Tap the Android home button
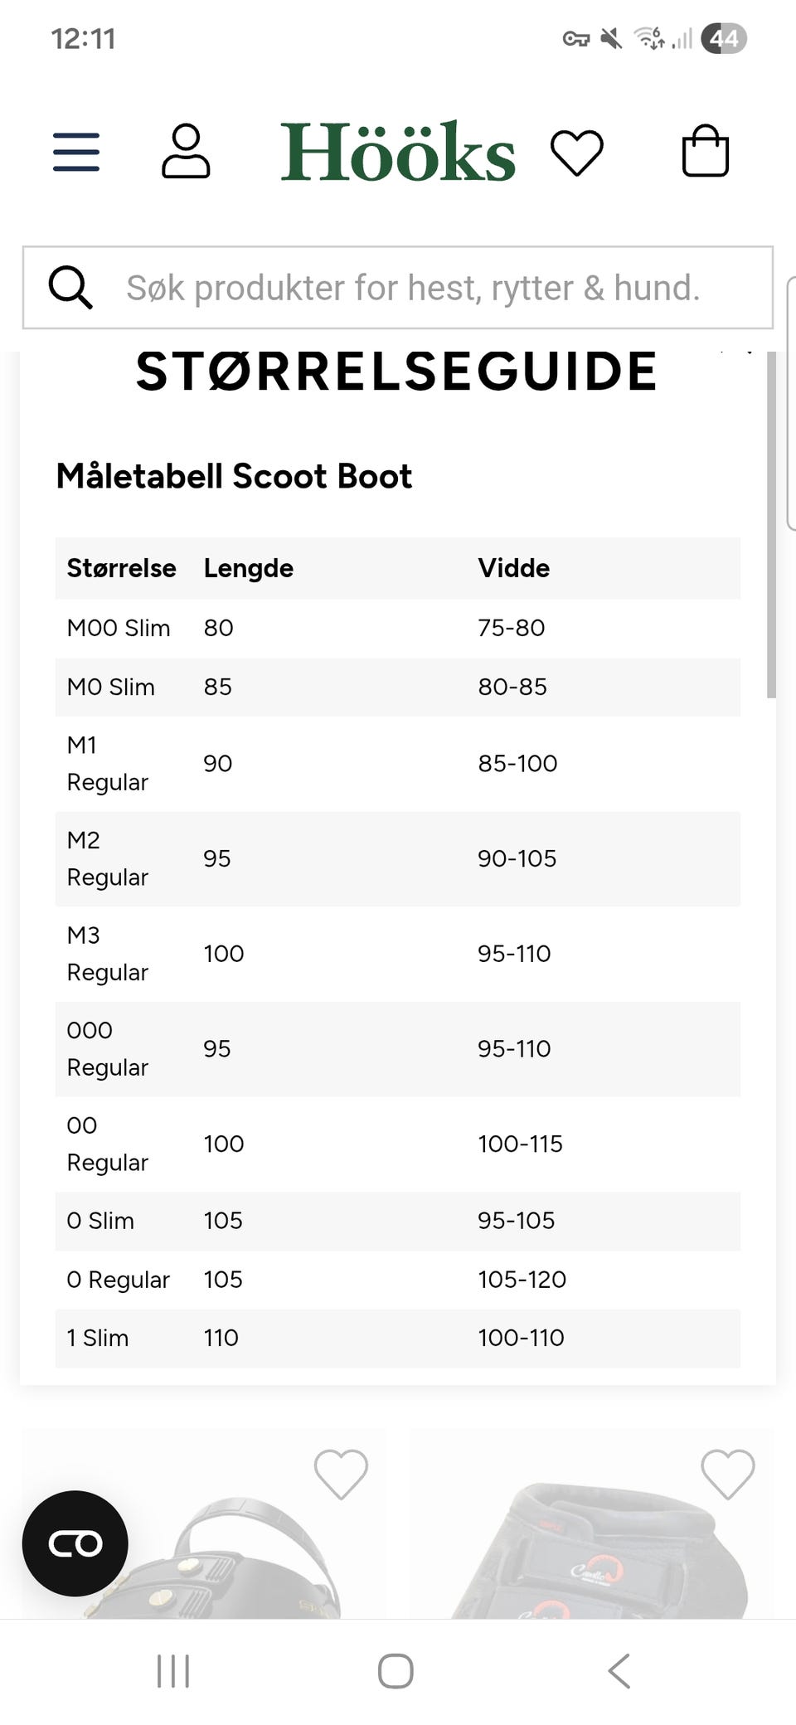Viewport: 796px width, 1725px height. (x=396, y=1671)
